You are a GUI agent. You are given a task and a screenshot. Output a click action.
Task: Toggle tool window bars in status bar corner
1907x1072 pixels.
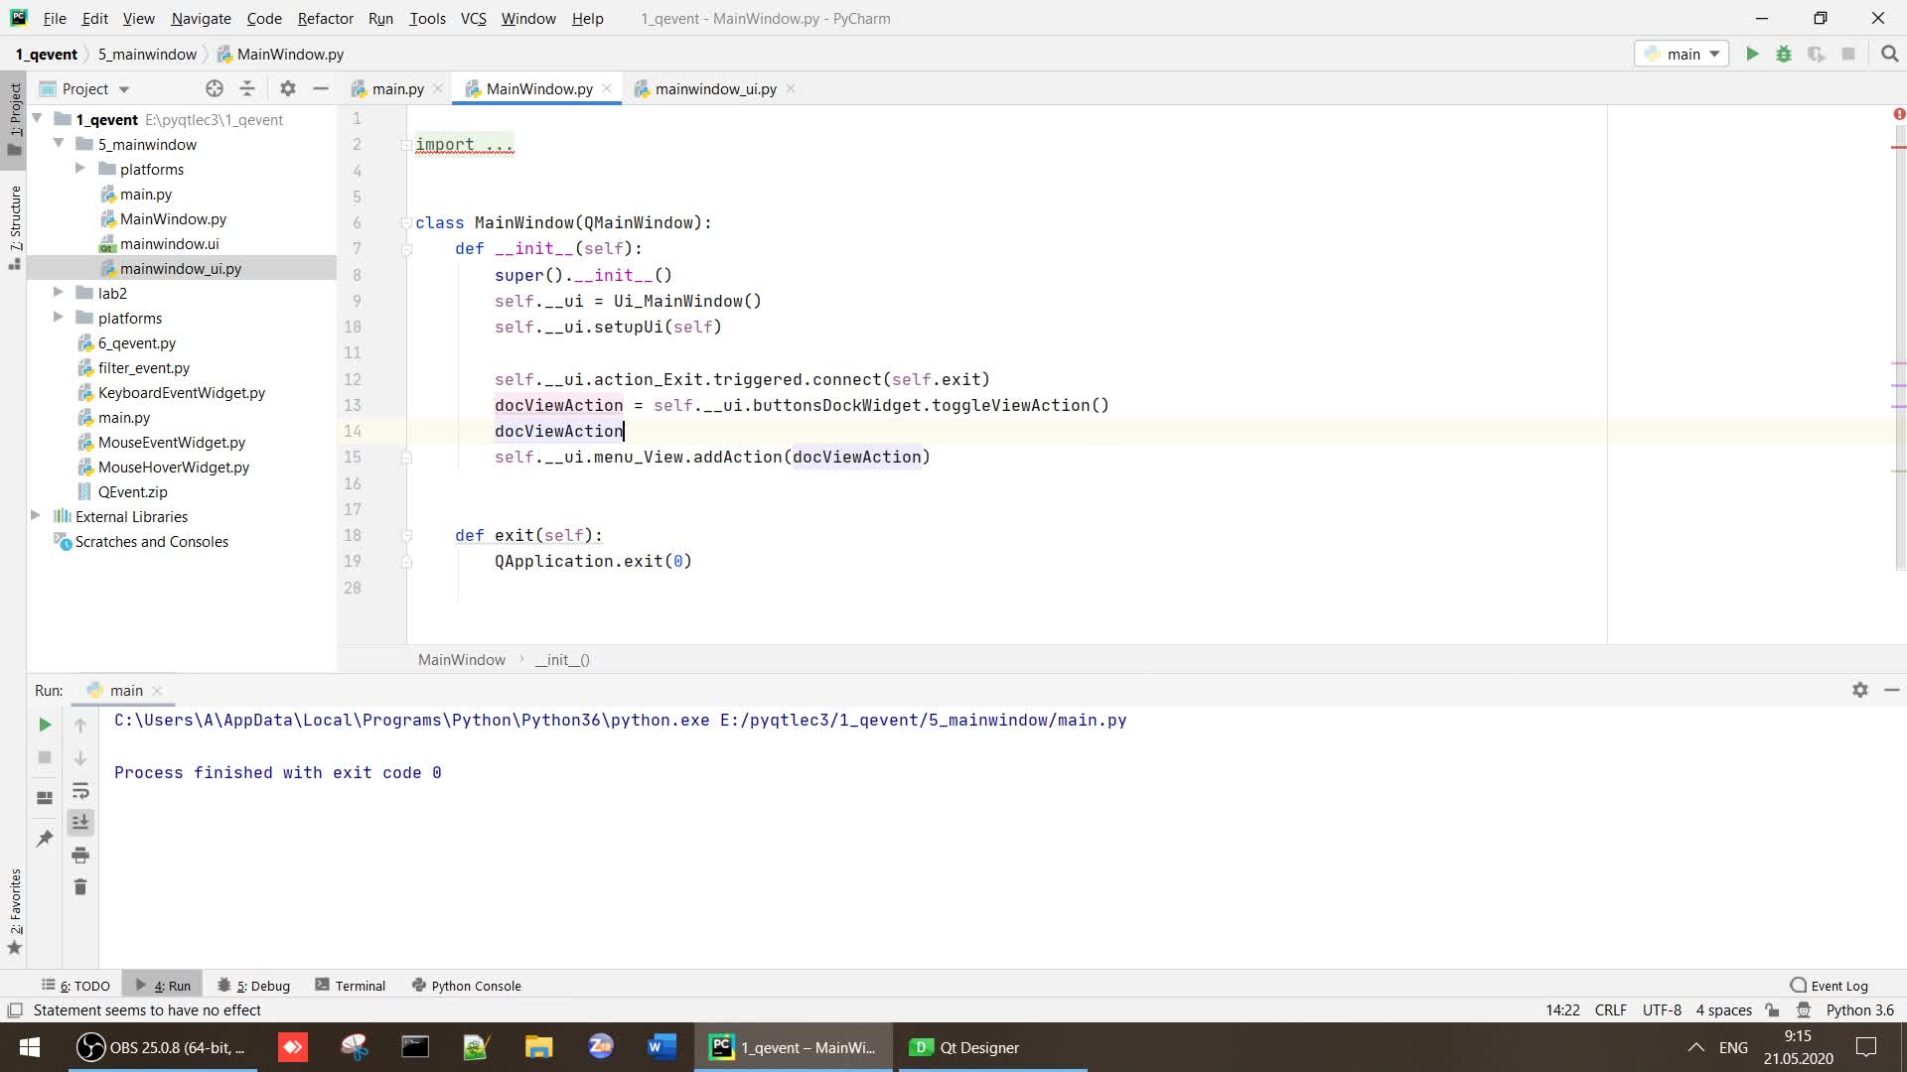coord(15,1010)
